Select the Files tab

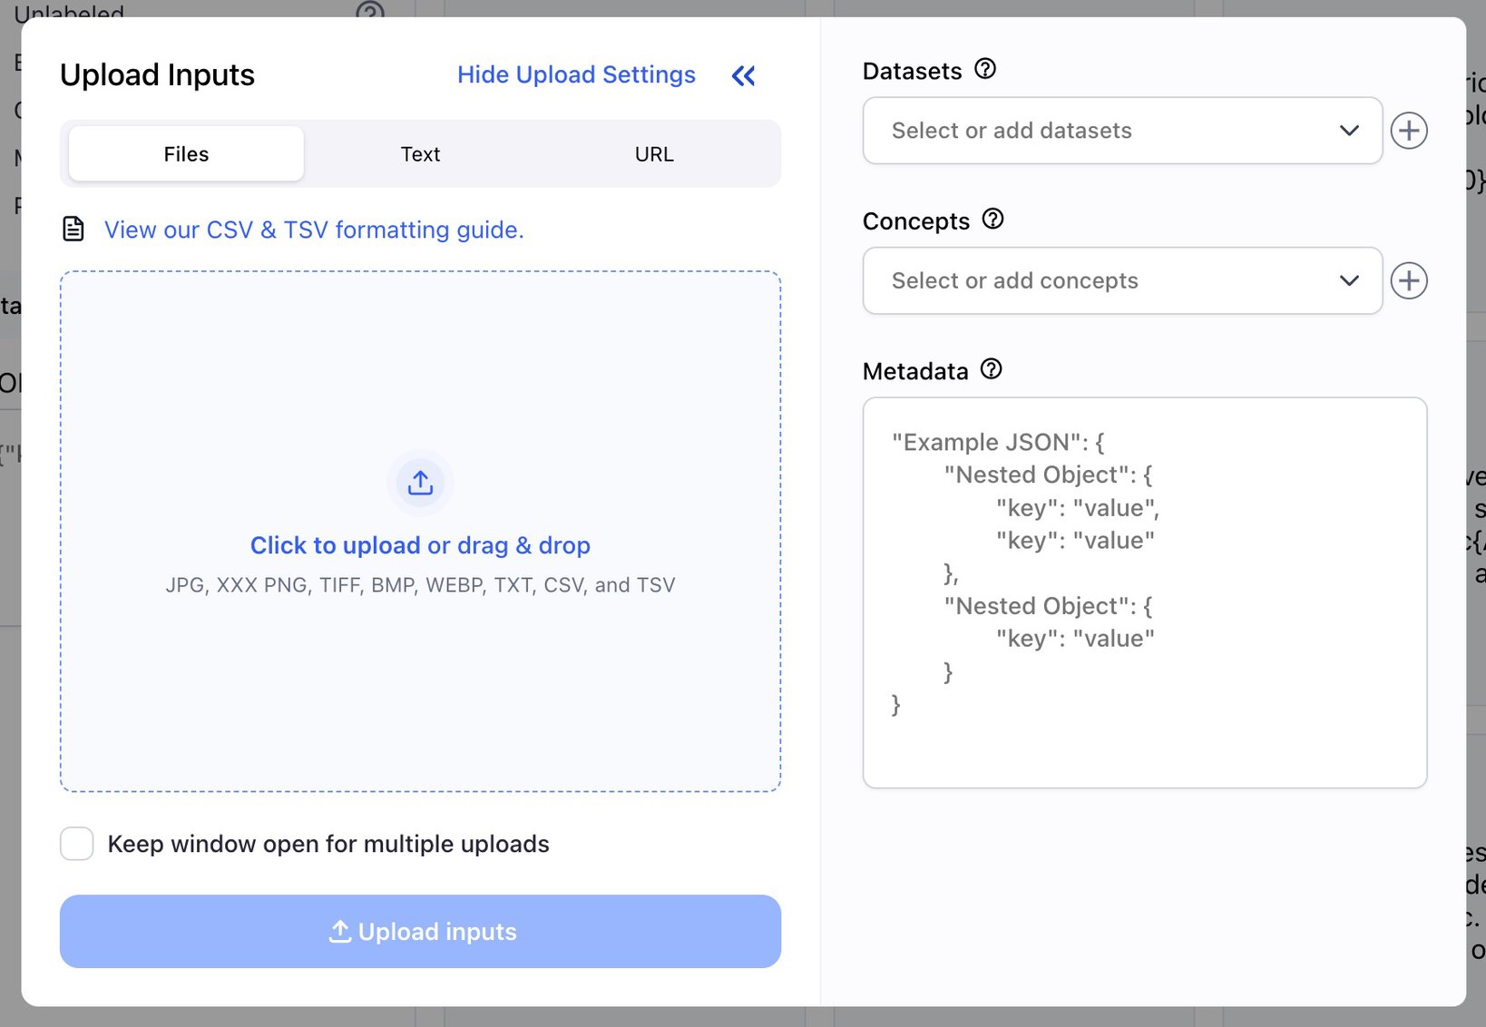point(186,154)
